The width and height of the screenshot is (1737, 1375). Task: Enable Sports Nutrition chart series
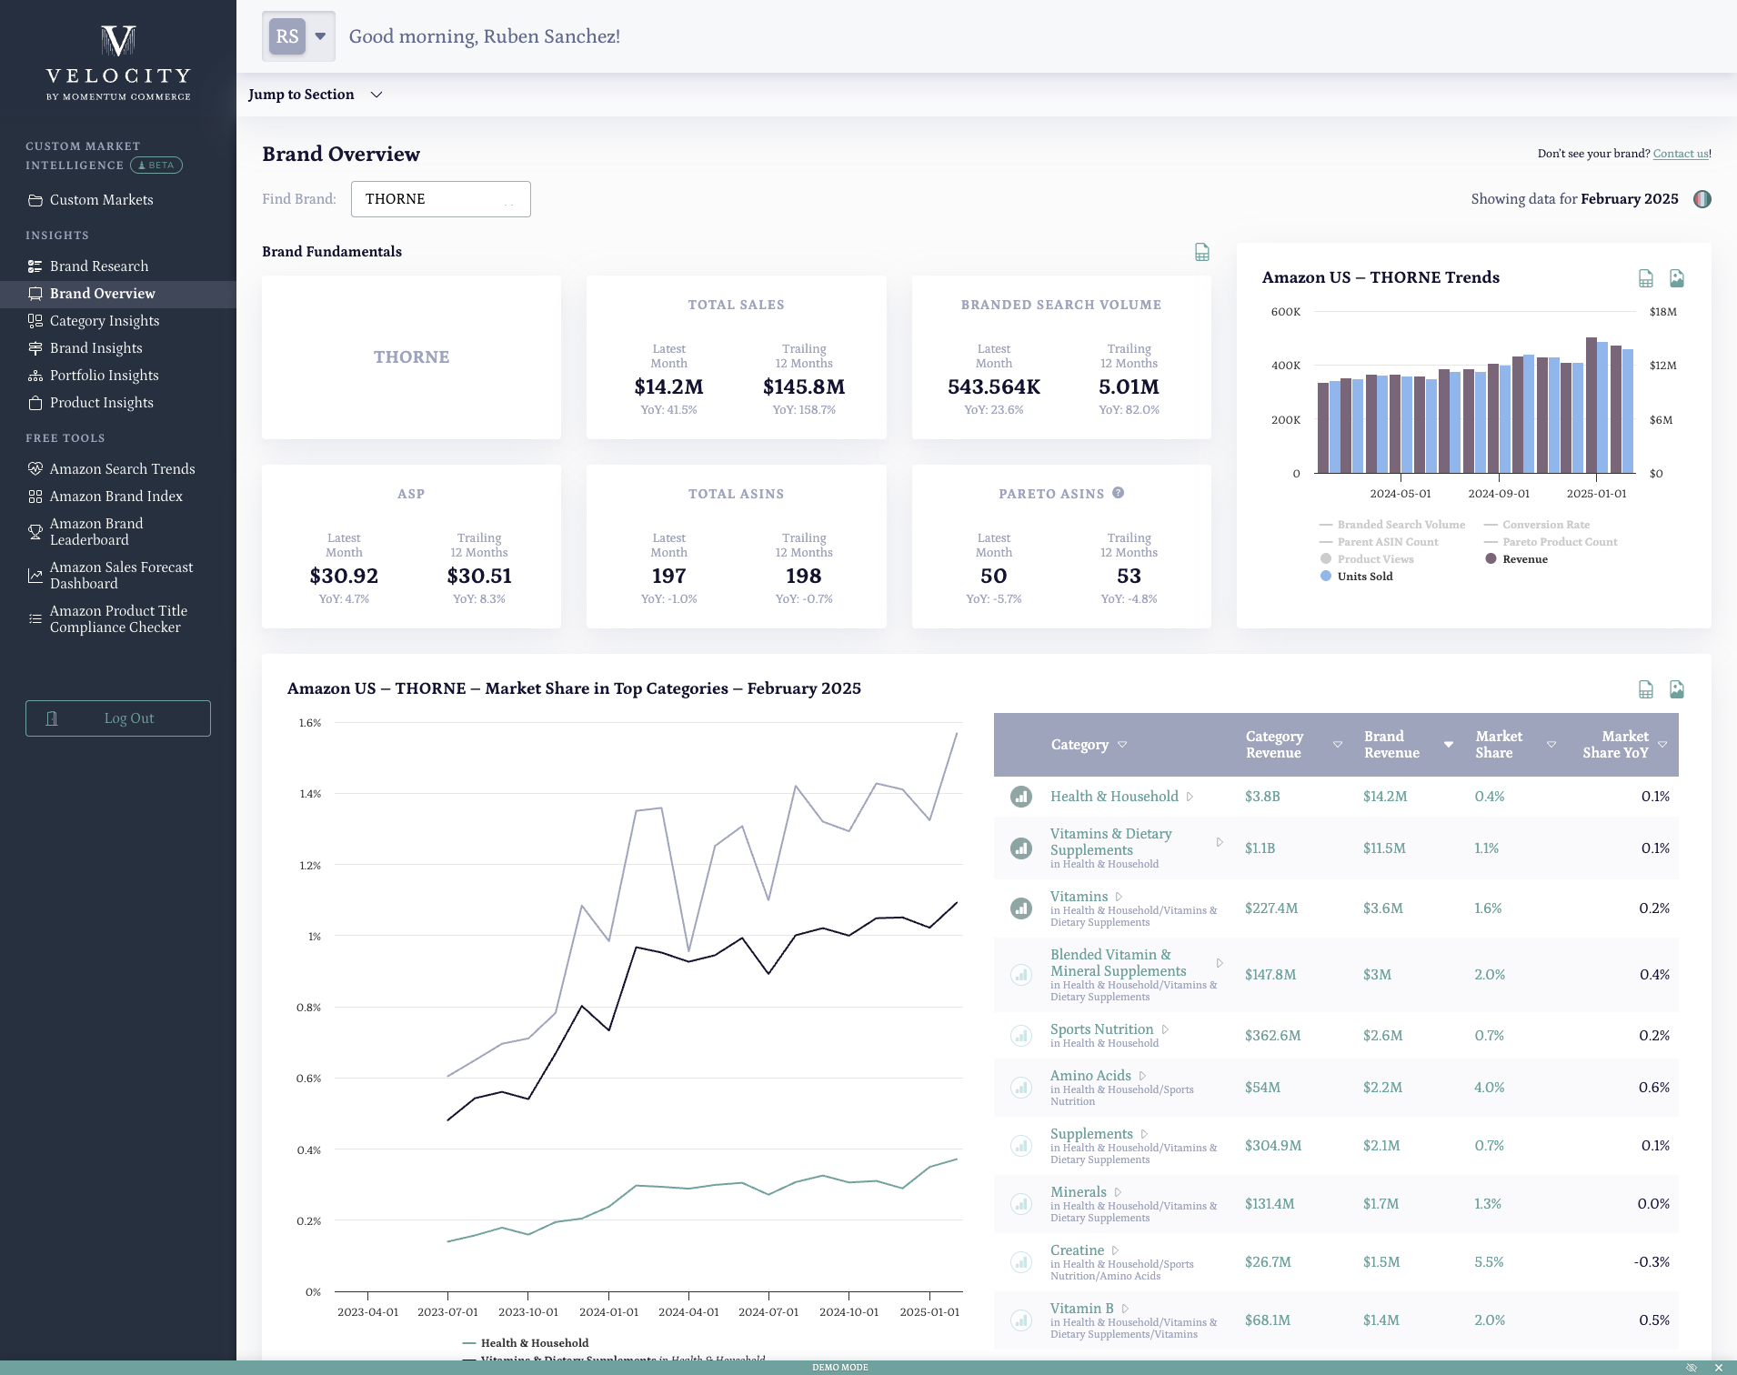[x=1021, y=1036]
